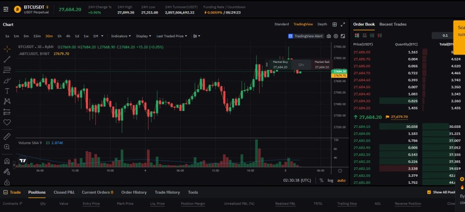This screenshot has height=212, width=465.
Task: Show only sell orders in order book
Action: pos(380,36)
